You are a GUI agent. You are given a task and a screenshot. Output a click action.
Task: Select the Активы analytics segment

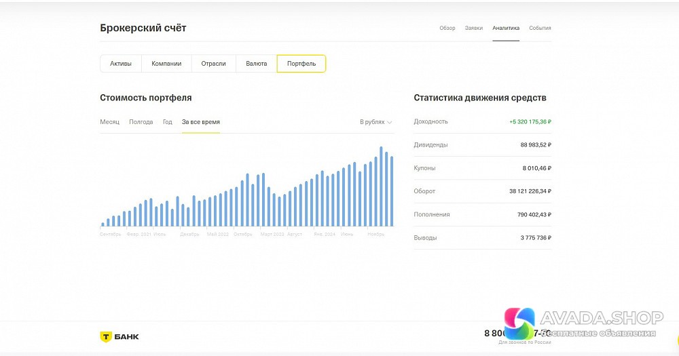point(121,64)
